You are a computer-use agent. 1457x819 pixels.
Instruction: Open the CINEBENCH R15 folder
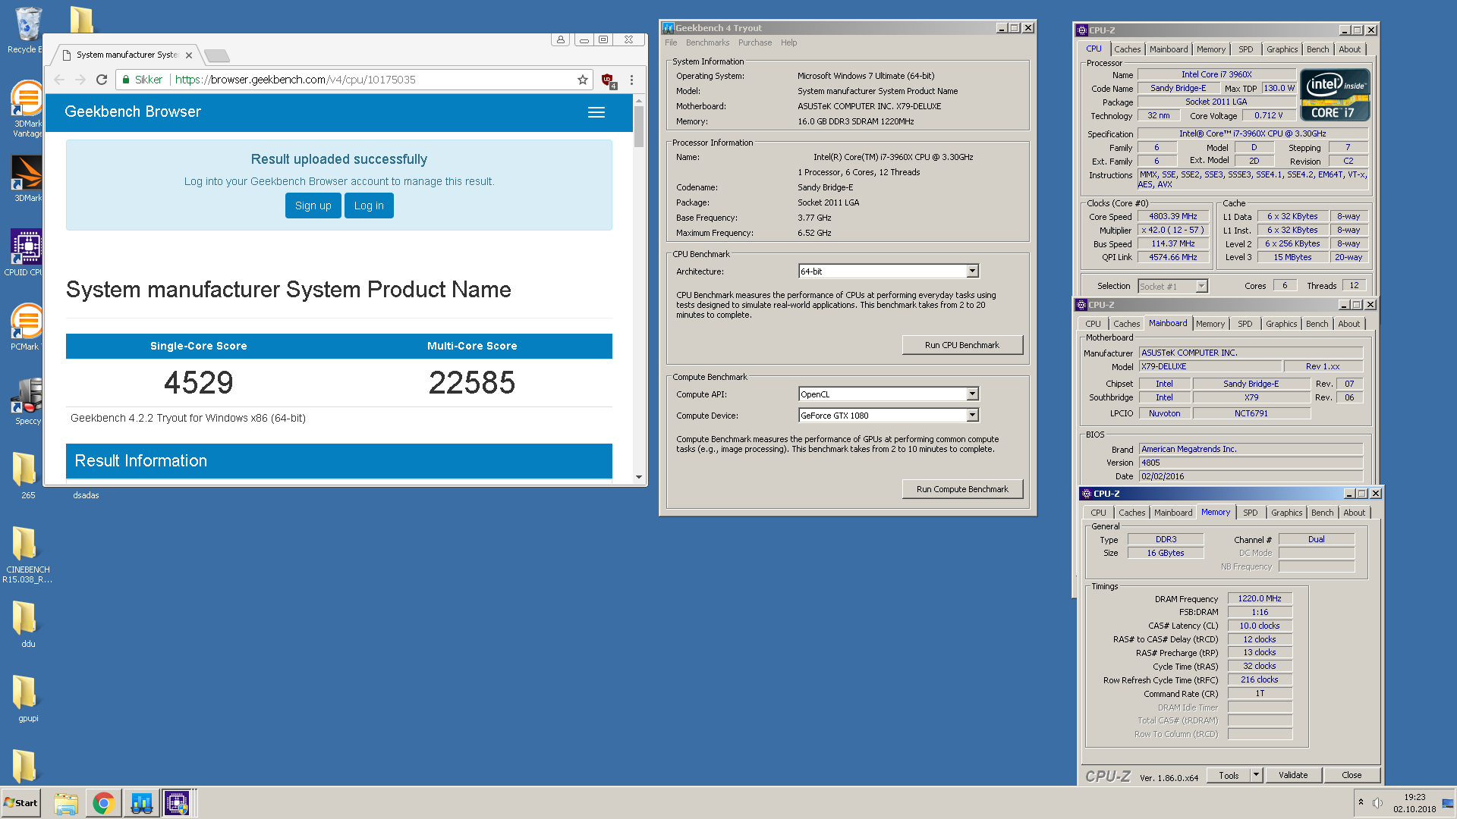(27, 554)
